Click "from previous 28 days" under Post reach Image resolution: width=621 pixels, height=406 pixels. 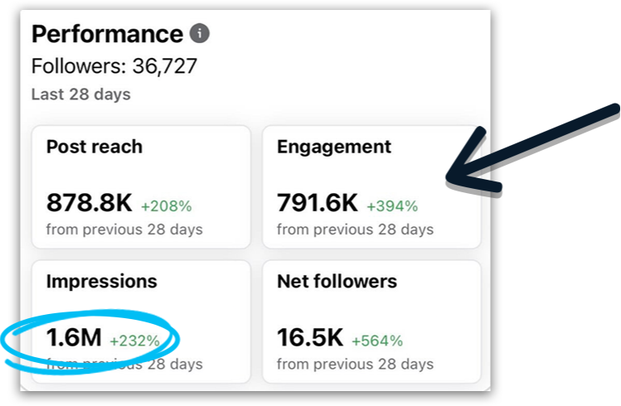click(x=124, y=229)
